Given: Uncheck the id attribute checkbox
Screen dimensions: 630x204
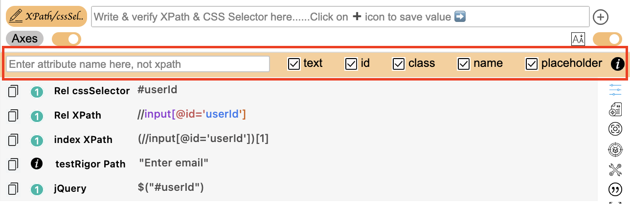Looking at the screenshot, I should [351, 64].
